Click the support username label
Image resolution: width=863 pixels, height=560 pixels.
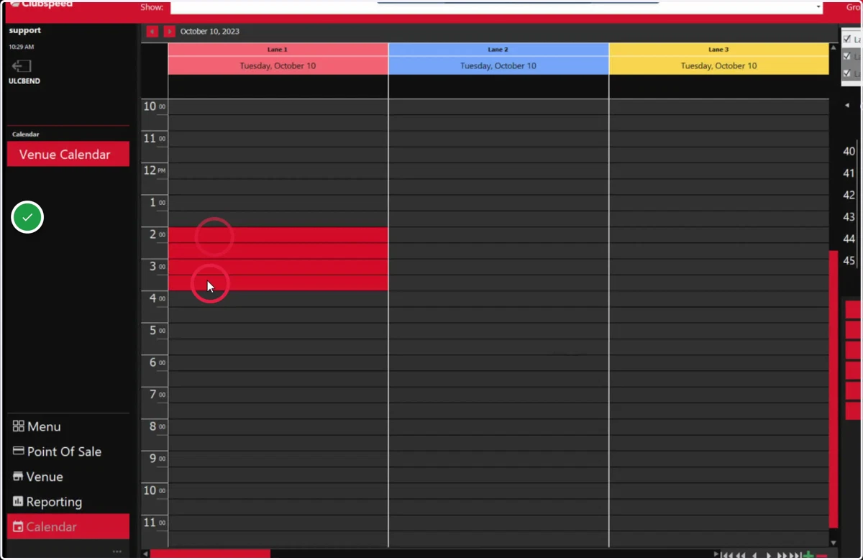click(25, 31)
